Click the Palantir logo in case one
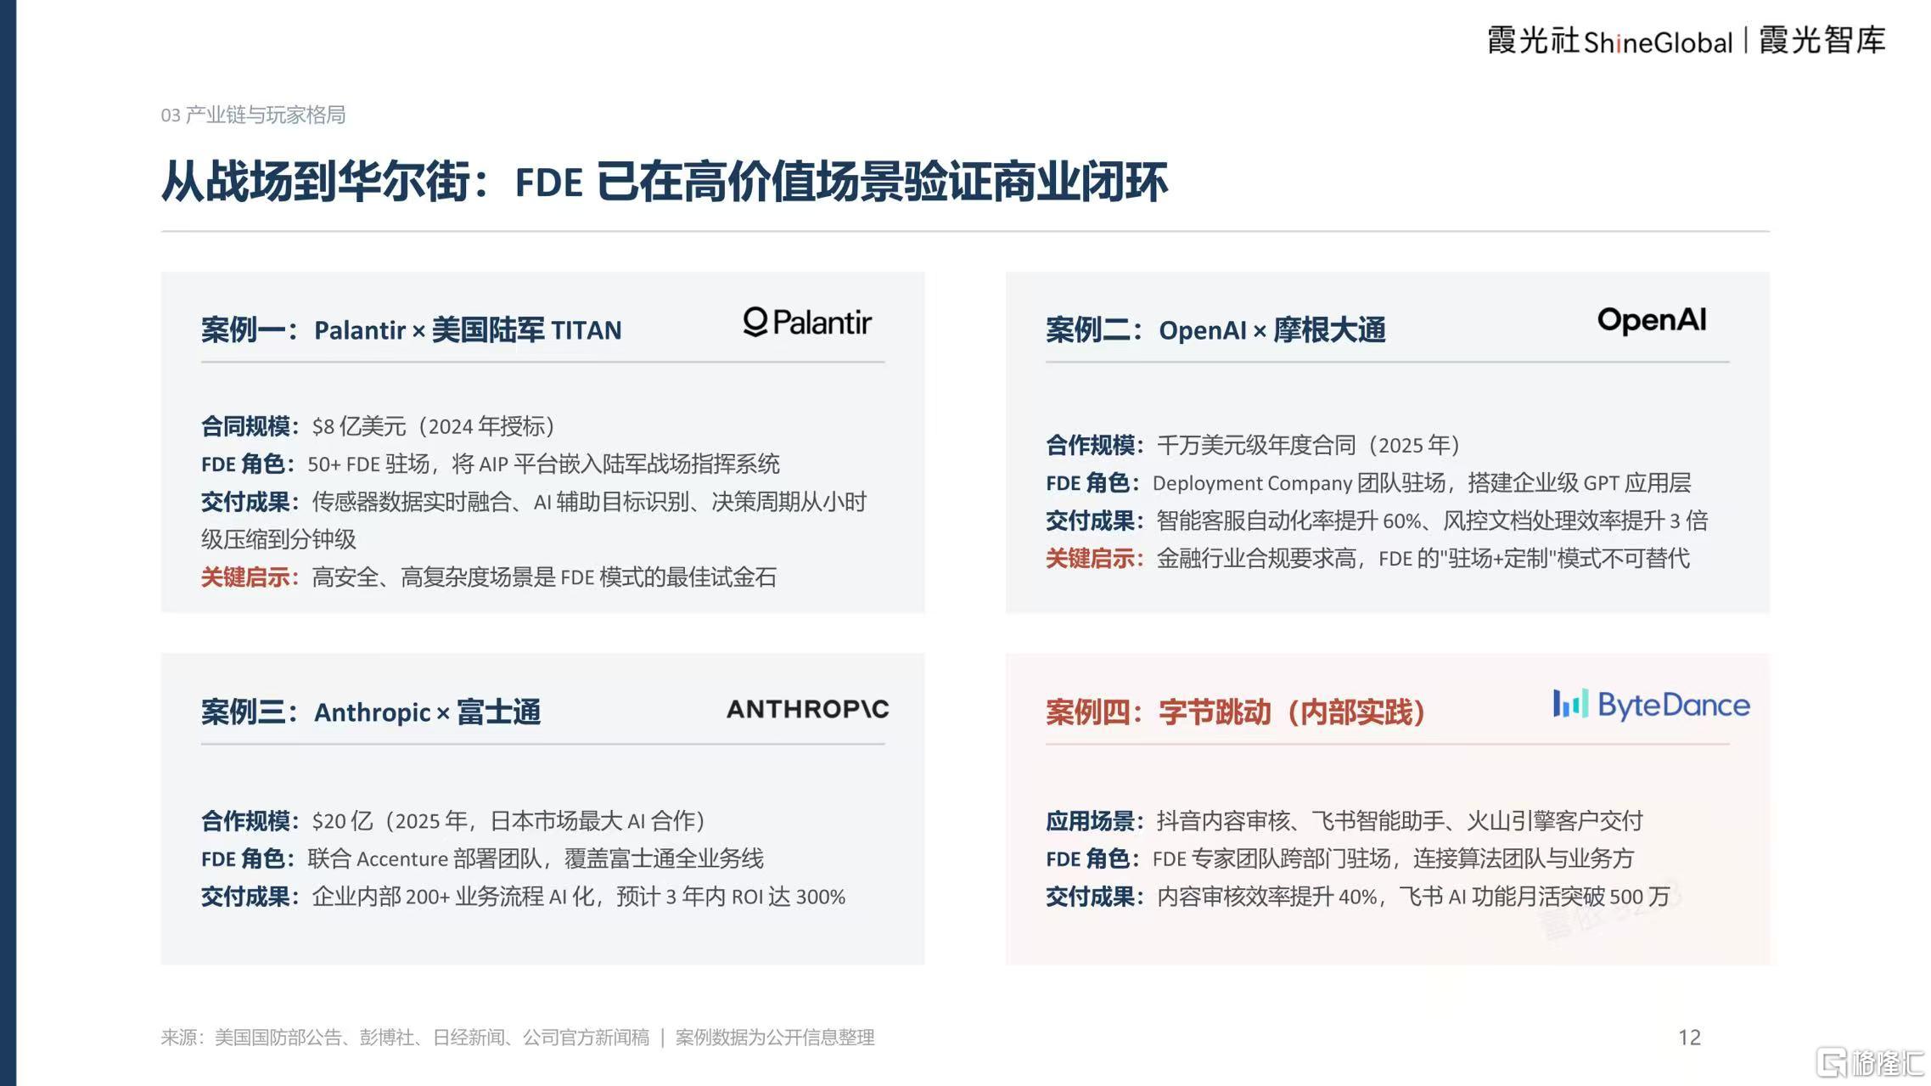The width and height of the screenshot is (1931, 1086). click(807, 323)
